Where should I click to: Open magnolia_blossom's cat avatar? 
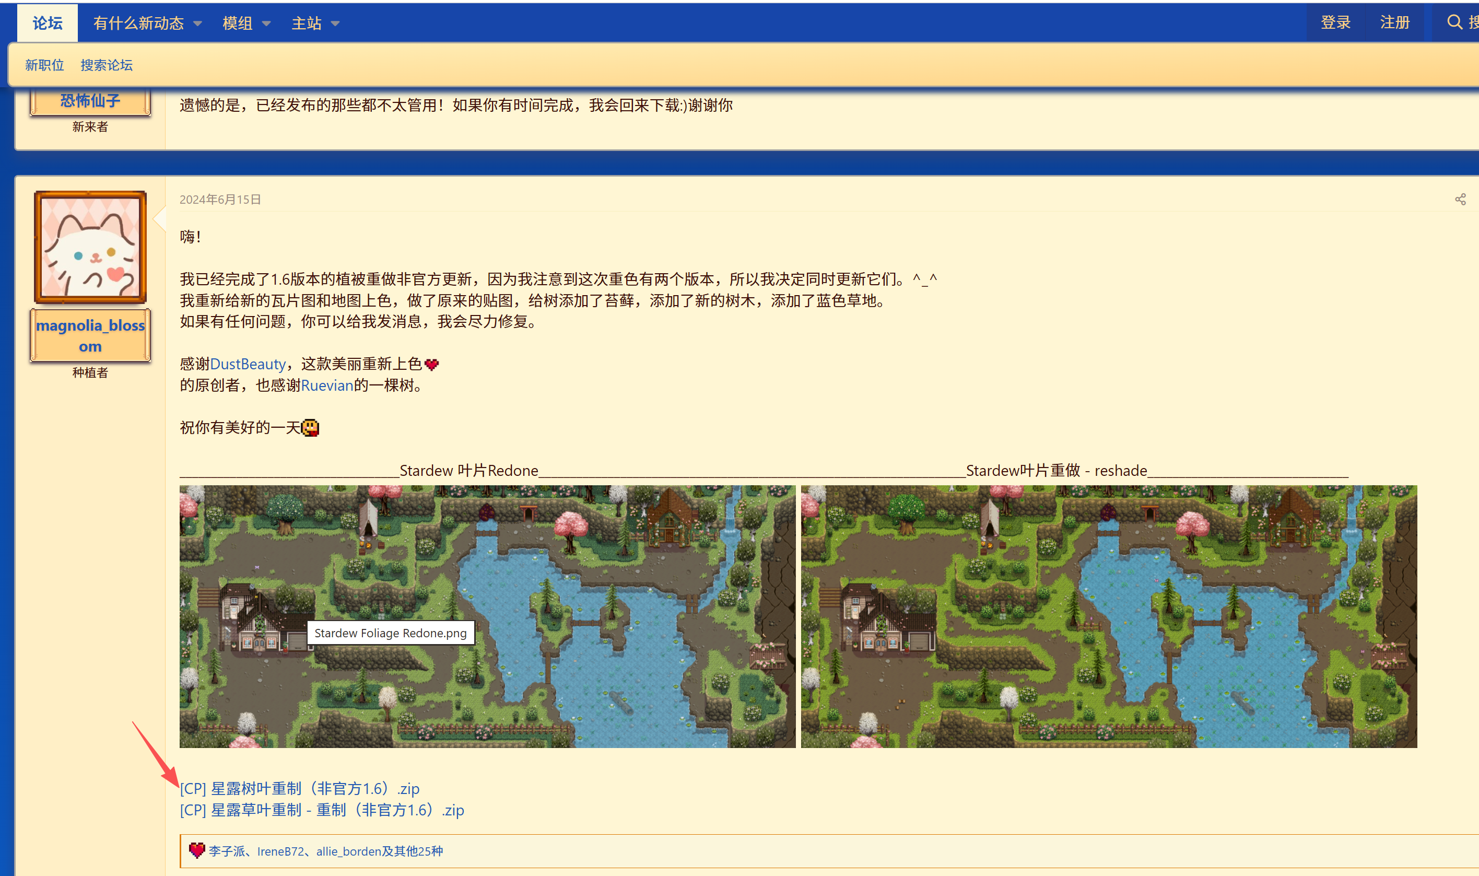pos(90,247)
